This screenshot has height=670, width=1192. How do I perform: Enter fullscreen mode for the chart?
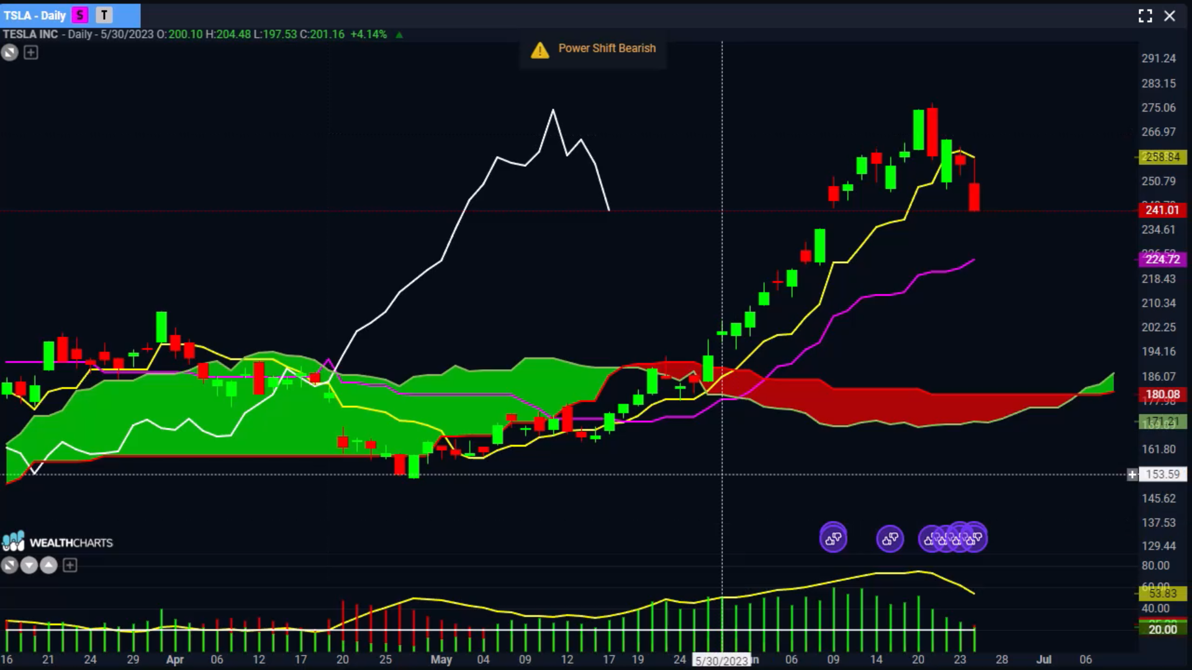pos(1145,16)
